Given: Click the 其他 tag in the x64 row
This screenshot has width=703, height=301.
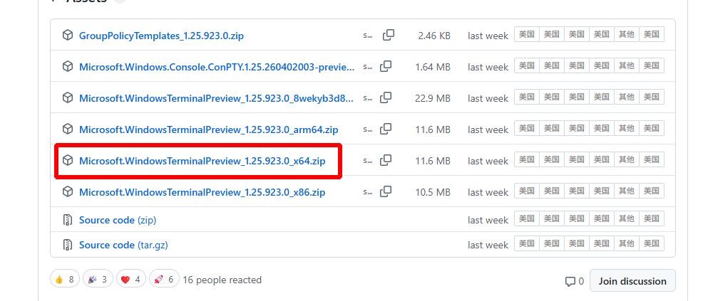Looking at the screenshot, I should tap(626, 160).
